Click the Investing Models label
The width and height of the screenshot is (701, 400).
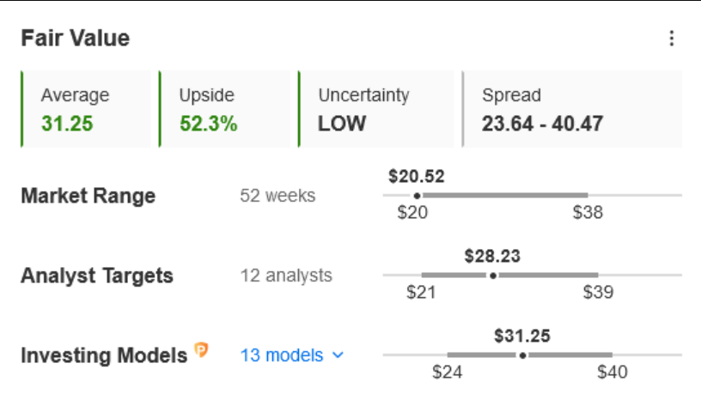104,355
